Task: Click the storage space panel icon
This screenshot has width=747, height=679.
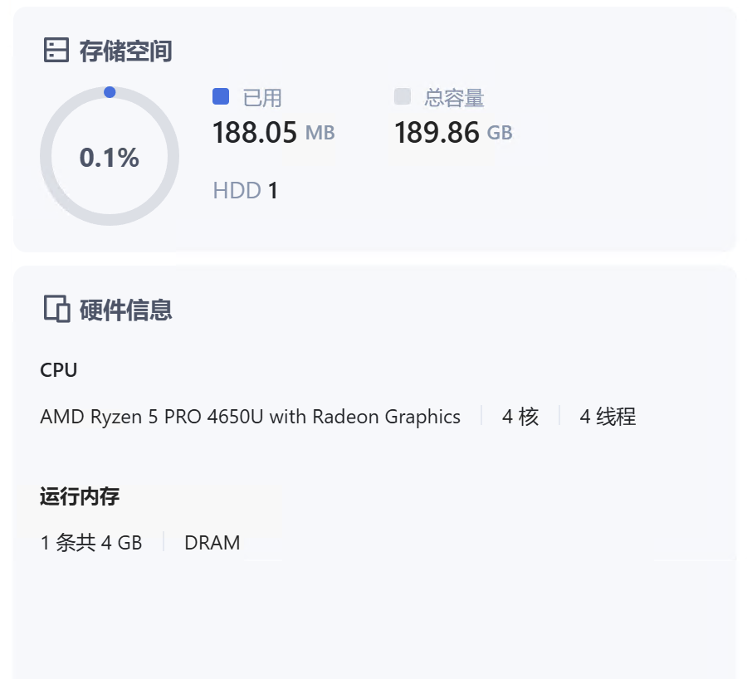Action: coord(56,50)
